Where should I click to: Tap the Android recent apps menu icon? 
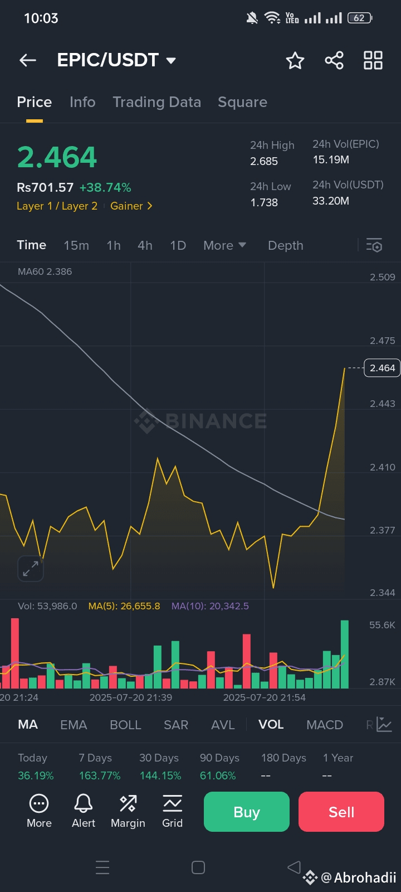(x=102, y=867)
